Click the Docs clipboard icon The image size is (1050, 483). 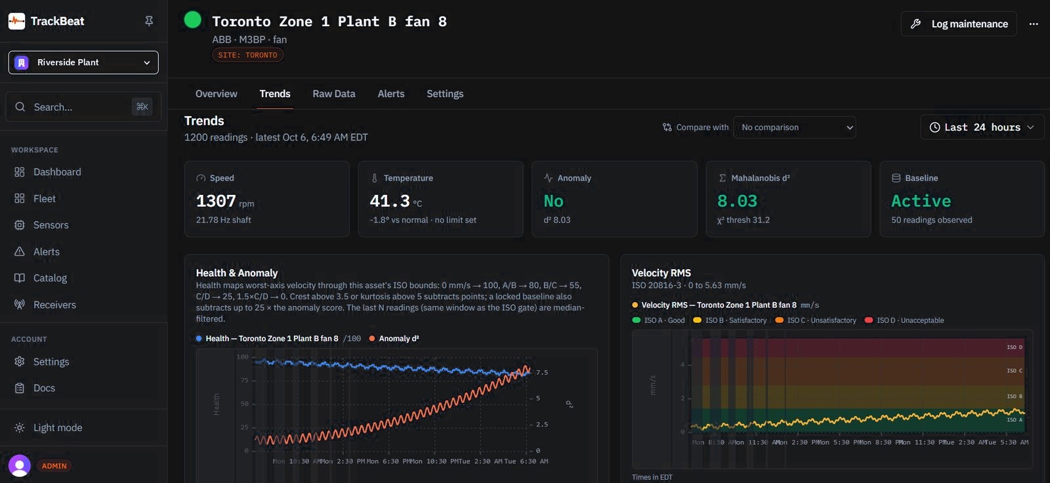20,388
